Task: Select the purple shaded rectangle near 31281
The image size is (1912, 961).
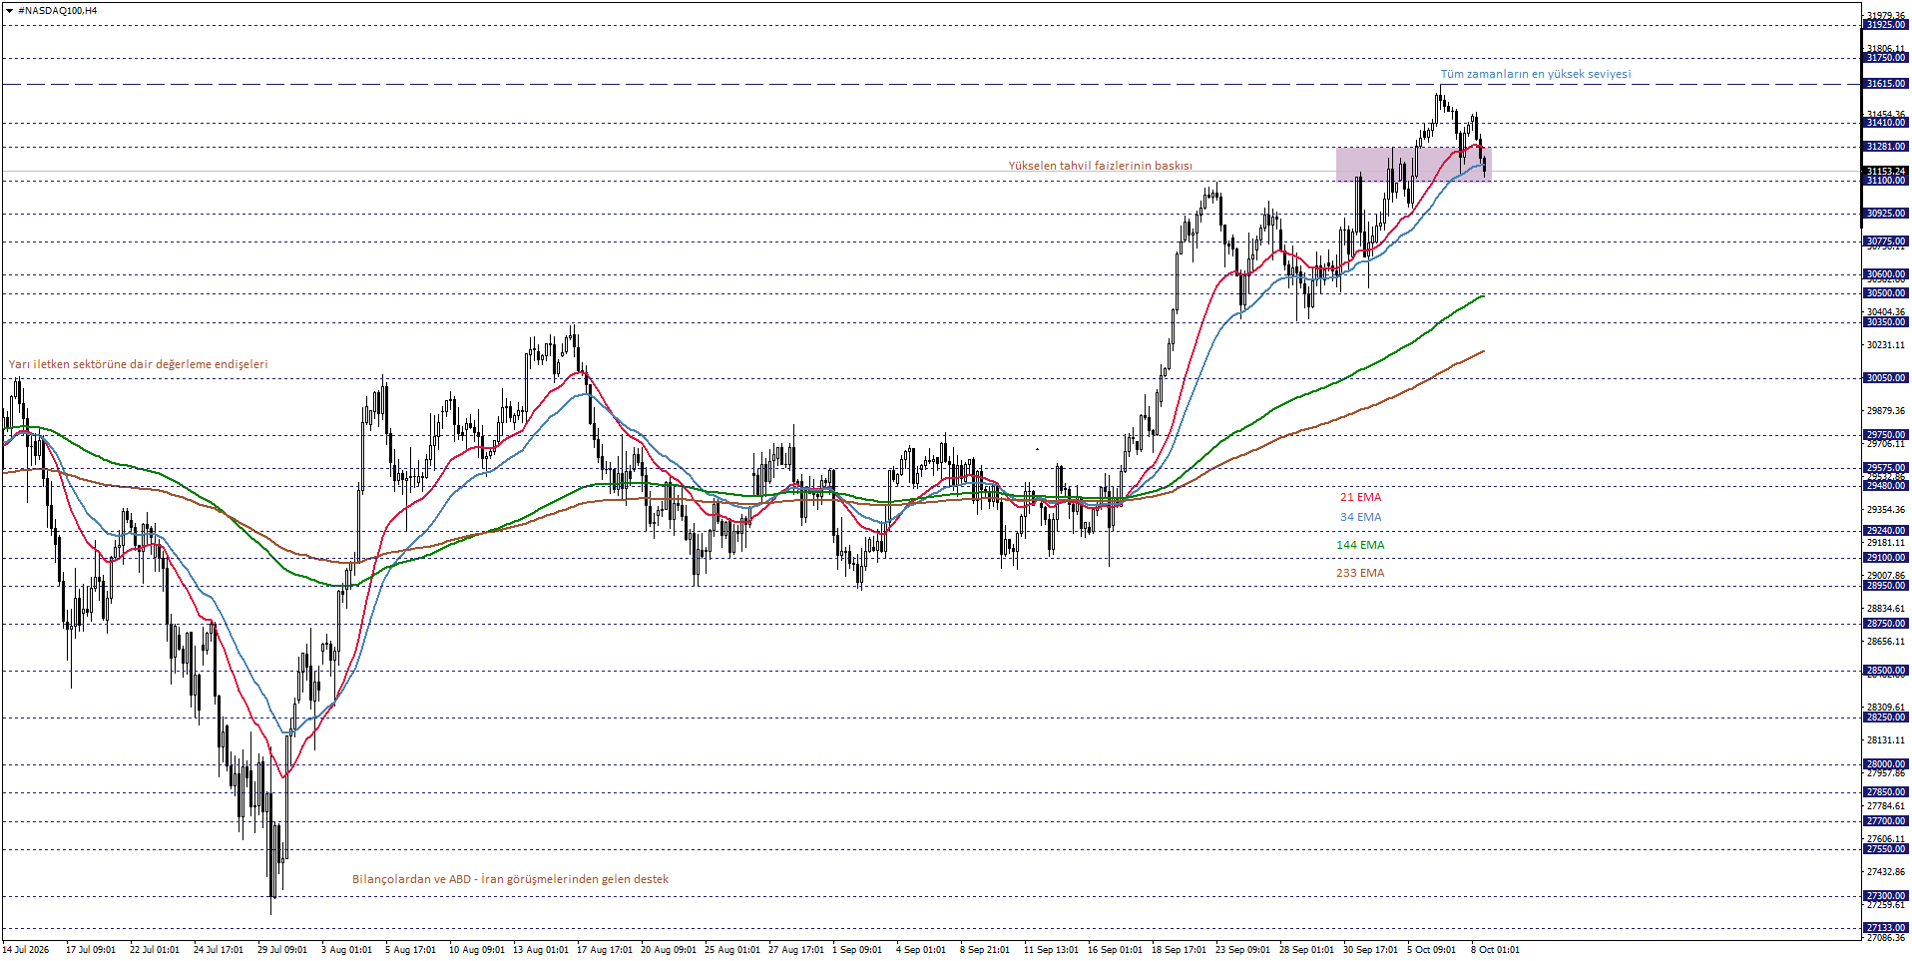Action: click(x=1413, y=165)
